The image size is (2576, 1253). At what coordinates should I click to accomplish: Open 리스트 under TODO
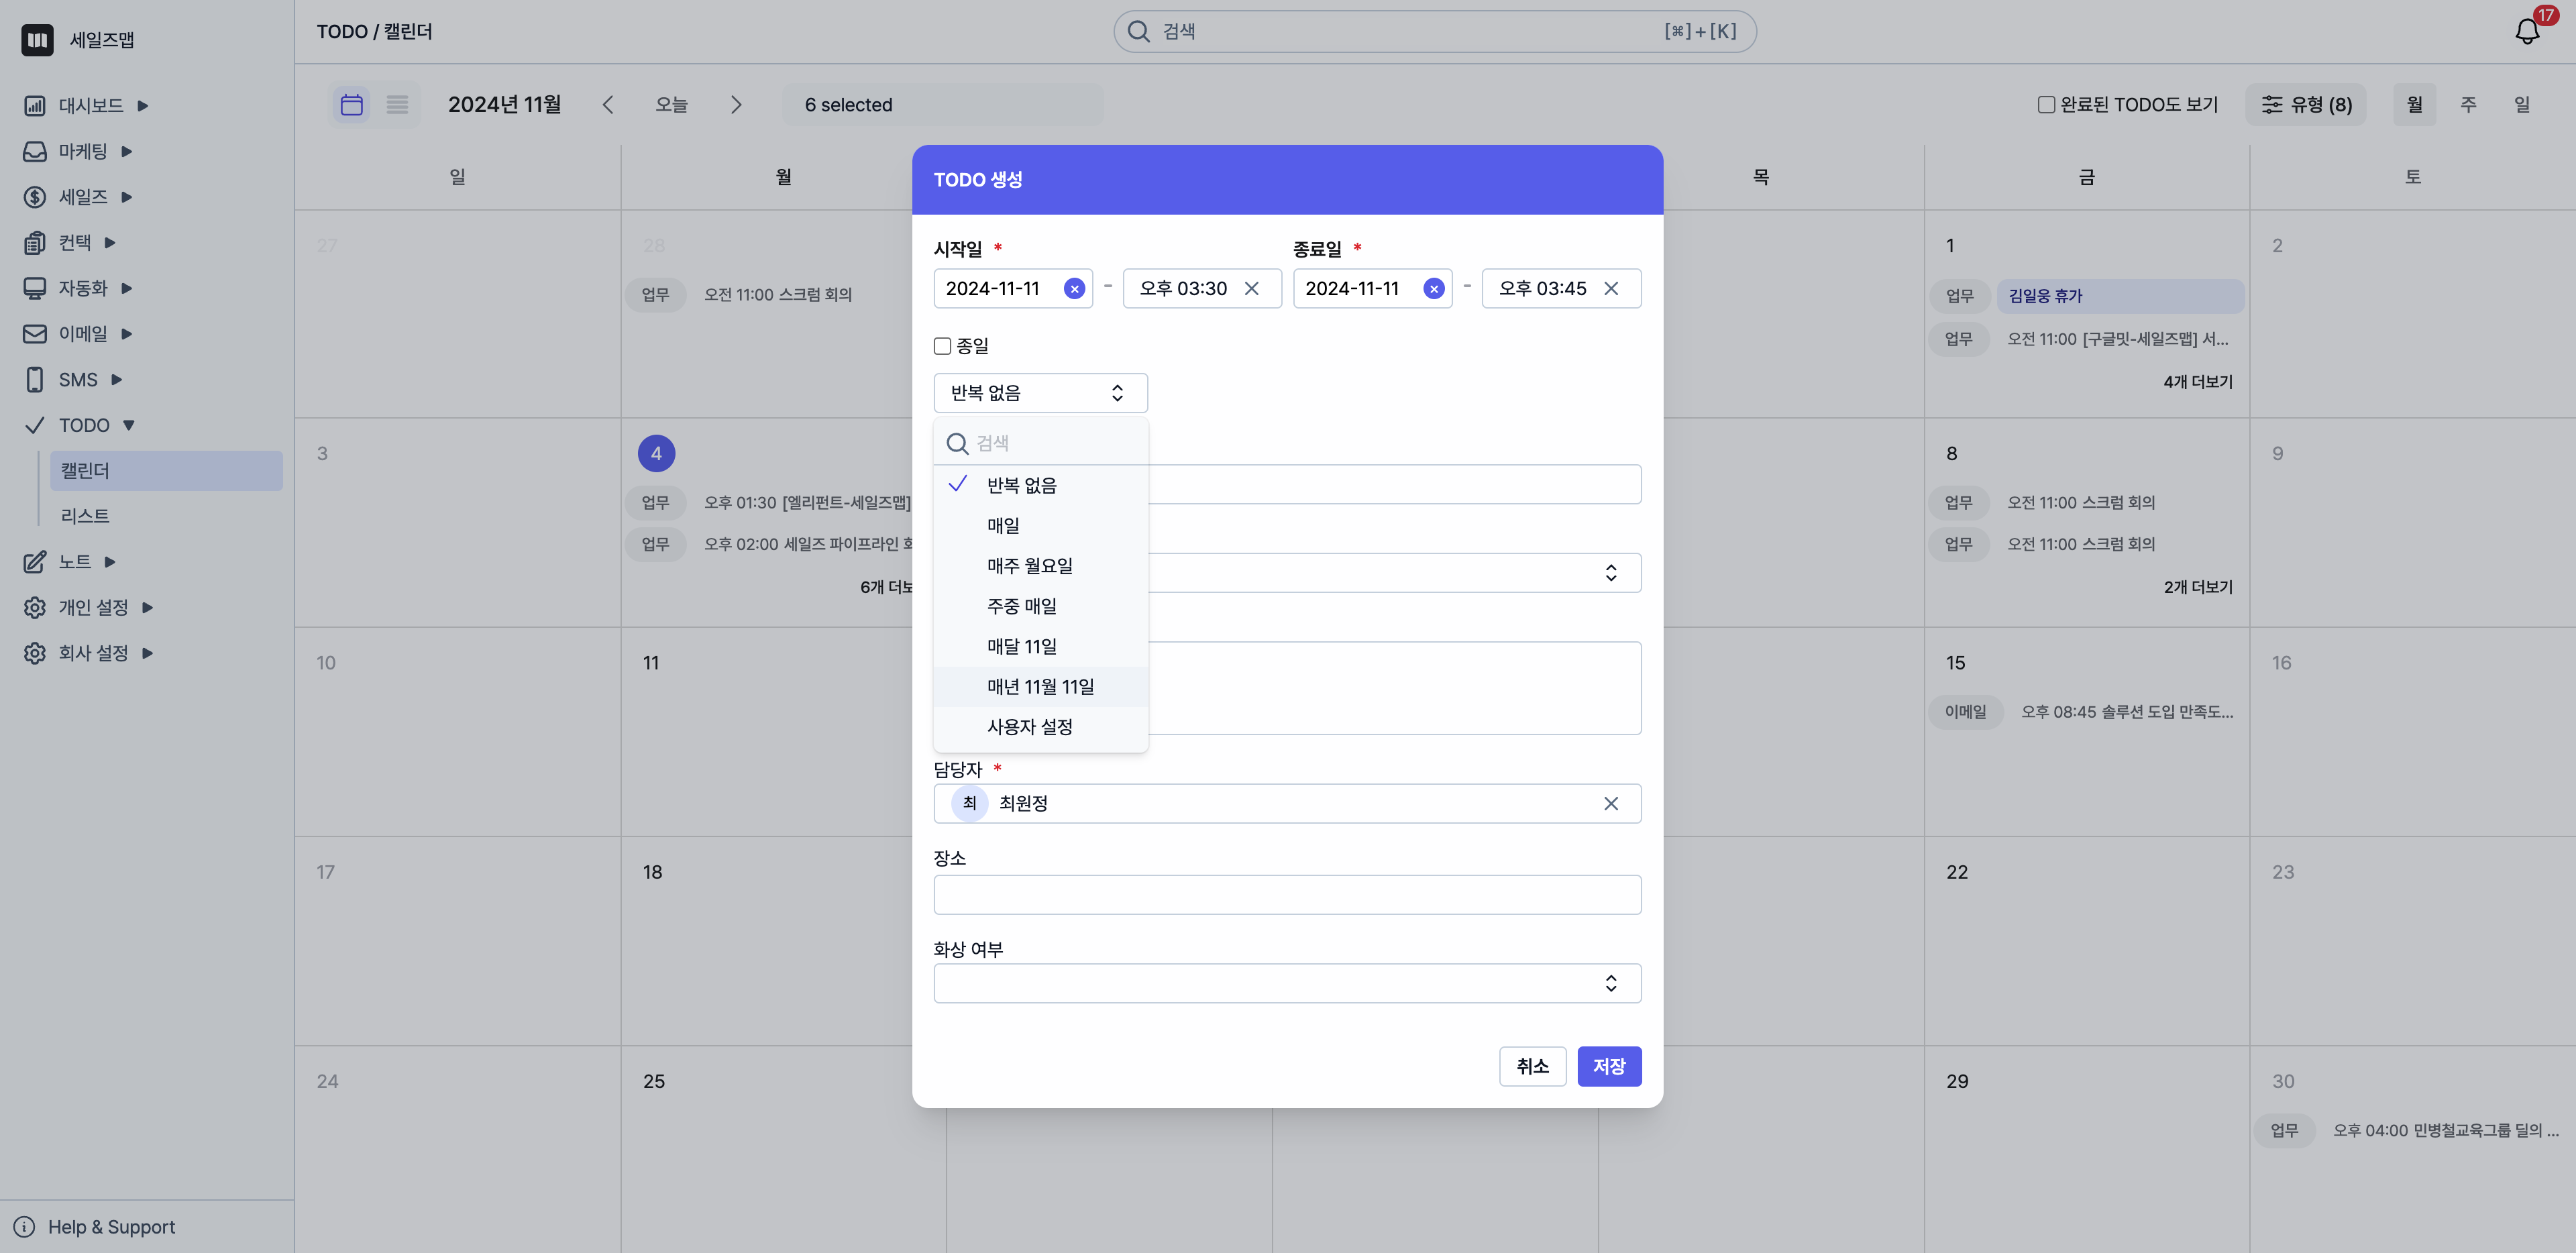pos(85,516)
